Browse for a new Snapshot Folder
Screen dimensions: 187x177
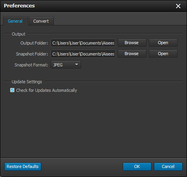[132, 54]
